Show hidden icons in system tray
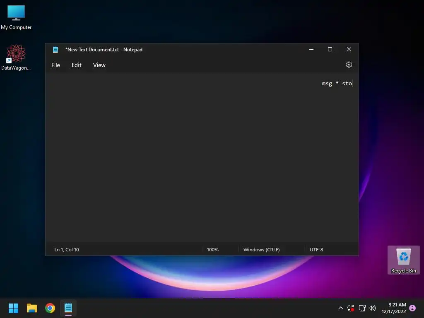This screenshot has width=424, height=318. 341,308
